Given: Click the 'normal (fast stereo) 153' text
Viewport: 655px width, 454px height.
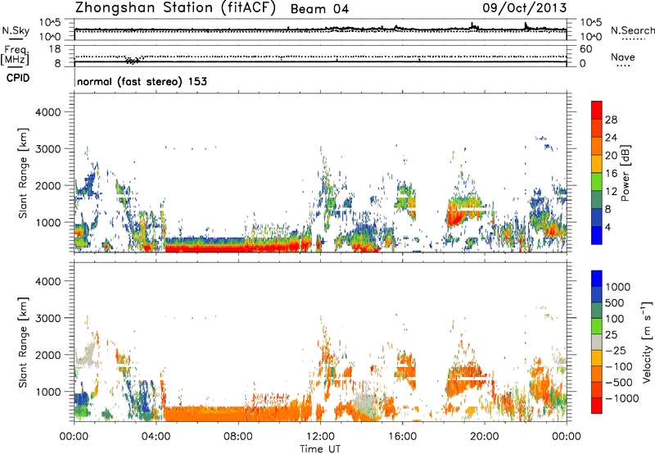Looking at the screenshot, I should (x=142, y=81).
